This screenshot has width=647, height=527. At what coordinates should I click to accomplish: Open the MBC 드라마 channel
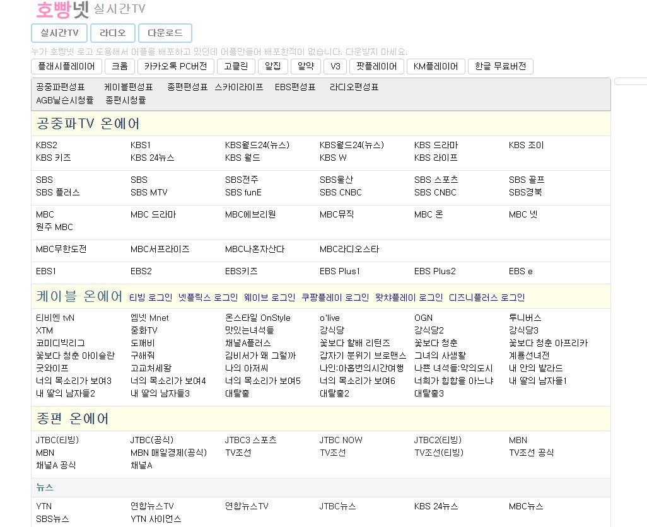(x=153, y=214)
